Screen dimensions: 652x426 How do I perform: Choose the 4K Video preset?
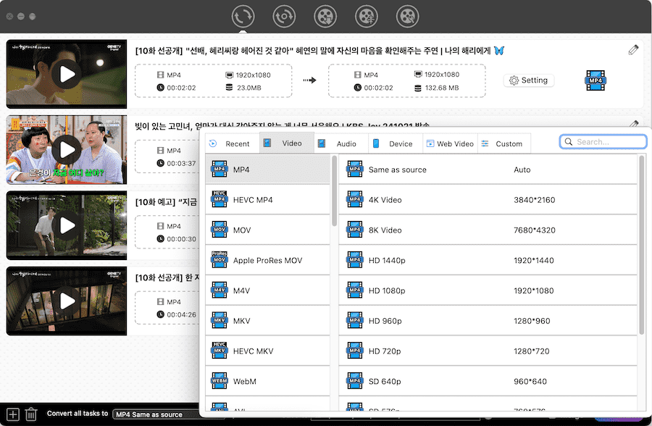[488, 200]
